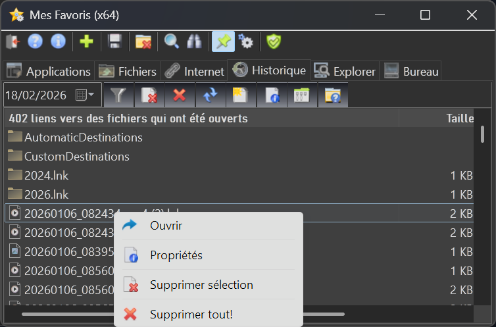496x327 pixels.
Task: Click the floppy disk save icon
Action: [x=114, y=42]
